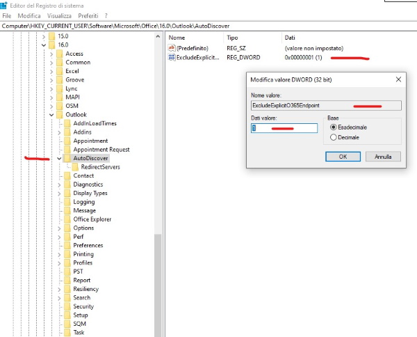This screenshot has height=337, width=417.
Task: Click the Lync key folder icon
Action: pos(60,88)
